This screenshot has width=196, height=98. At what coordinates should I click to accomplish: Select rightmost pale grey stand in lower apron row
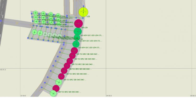click(60, 36)
